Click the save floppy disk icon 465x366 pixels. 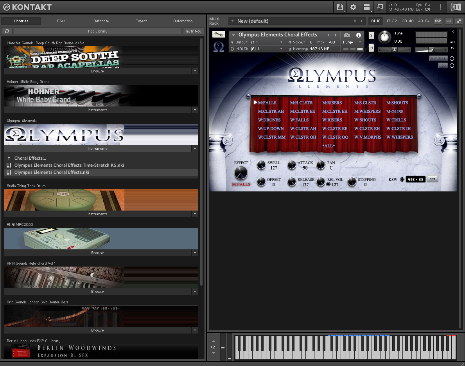[340, 7]
